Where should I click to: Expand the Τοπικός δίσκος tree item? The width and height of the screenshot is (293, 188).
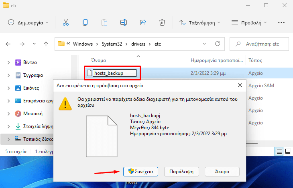(x=8, y=139)
